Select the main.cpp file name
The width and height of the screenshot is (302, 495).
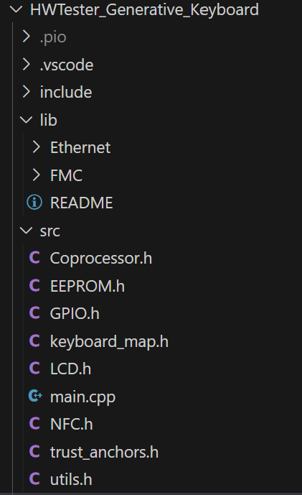(x=83, y=397)
